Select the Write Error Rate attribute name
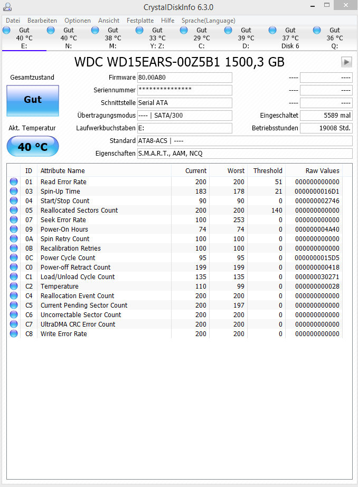Viewport: 358px width, 487px height. coord(64,333)
